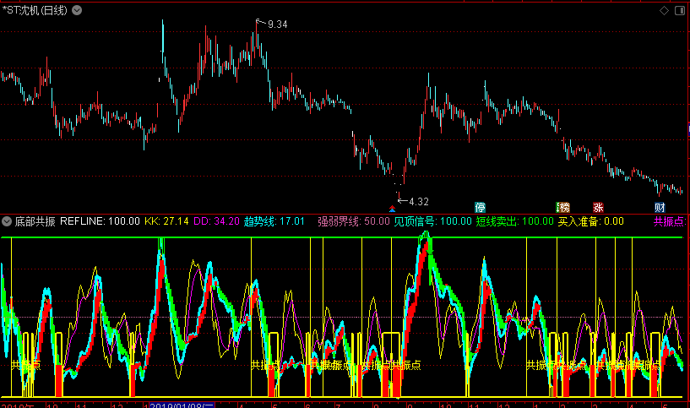The width and height of the screenshot is (690, 408).
Task: Open the 财 event marker
Action: click(x=660, y=207)
